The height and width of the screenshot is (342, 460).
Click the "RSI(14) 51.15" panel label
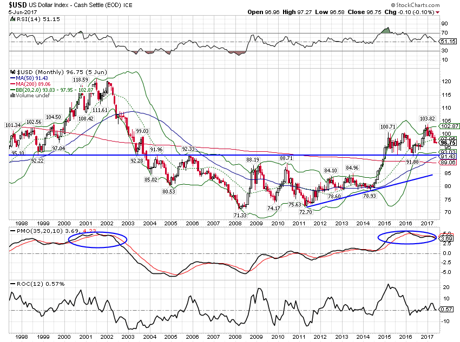coord(38,19)
